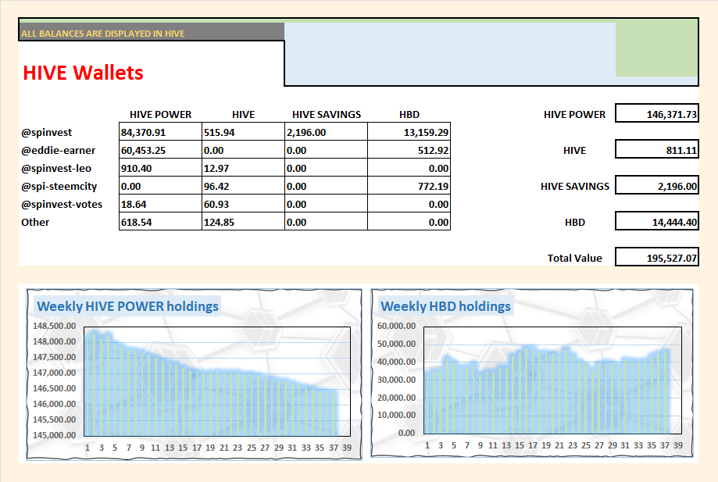
Task: Click the HIVE SAVINGS table column header
Action: point(327,114)
